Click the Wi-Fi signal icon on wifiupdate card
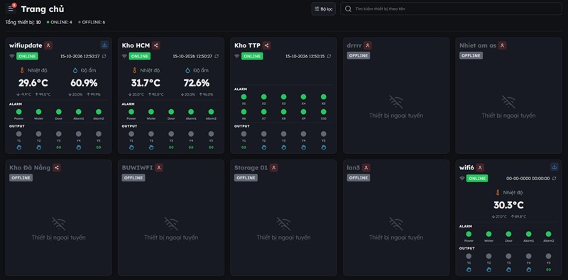This screenshot has height=280, width=568. point(12,56)
